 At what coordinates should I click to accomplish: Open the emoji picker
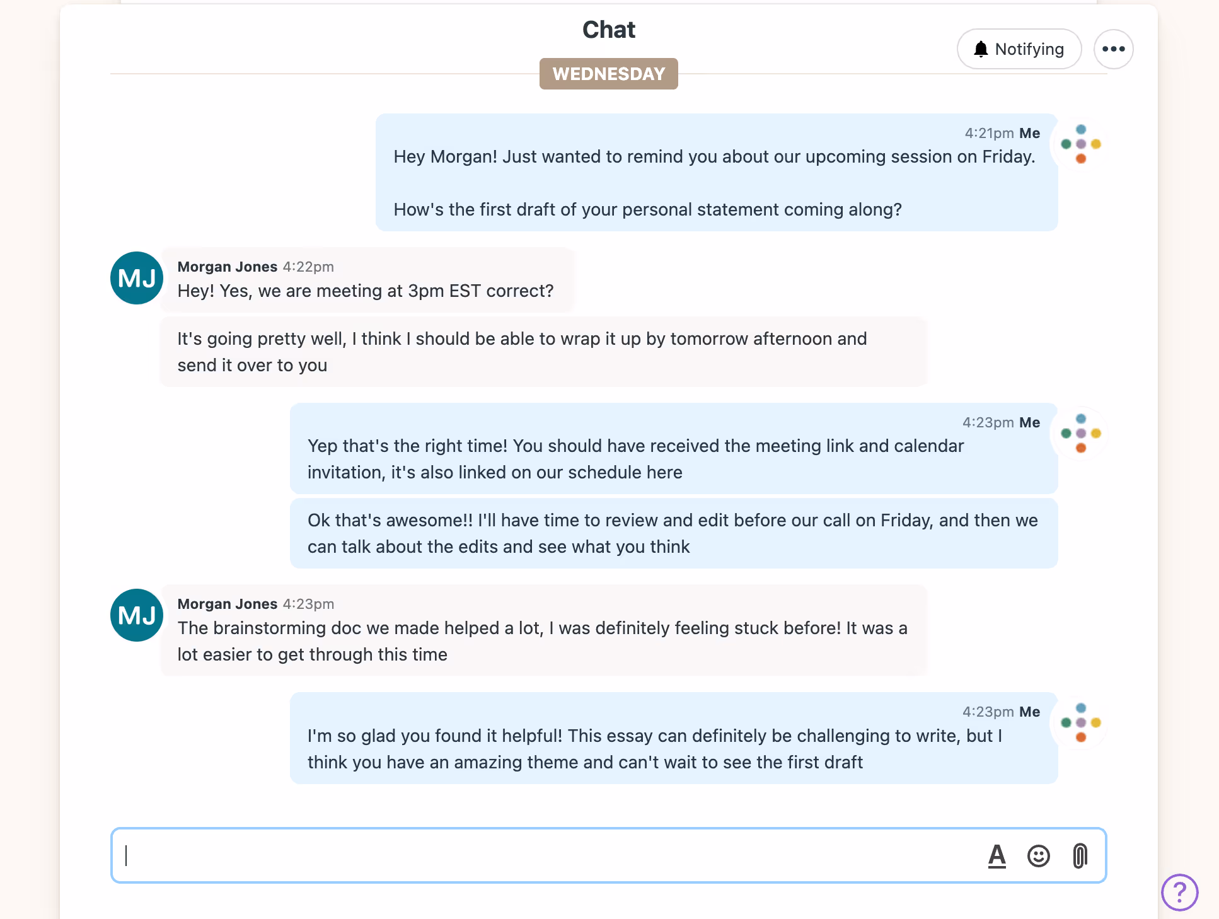coord(1039,856)
